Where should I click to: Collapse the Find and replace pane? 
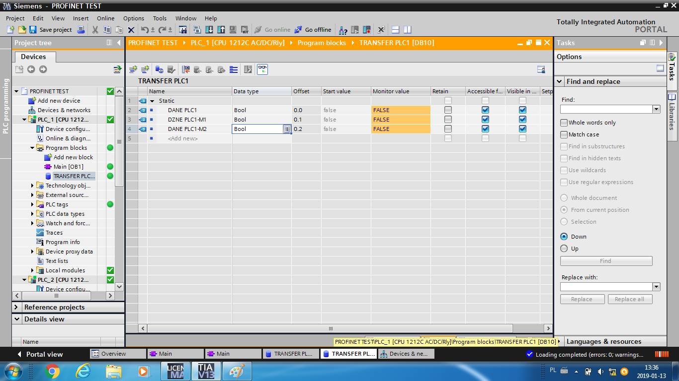tap(560, 81)
